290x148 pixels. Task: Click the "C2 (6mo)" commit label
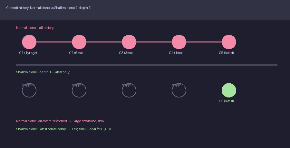[x=76, y=53]
